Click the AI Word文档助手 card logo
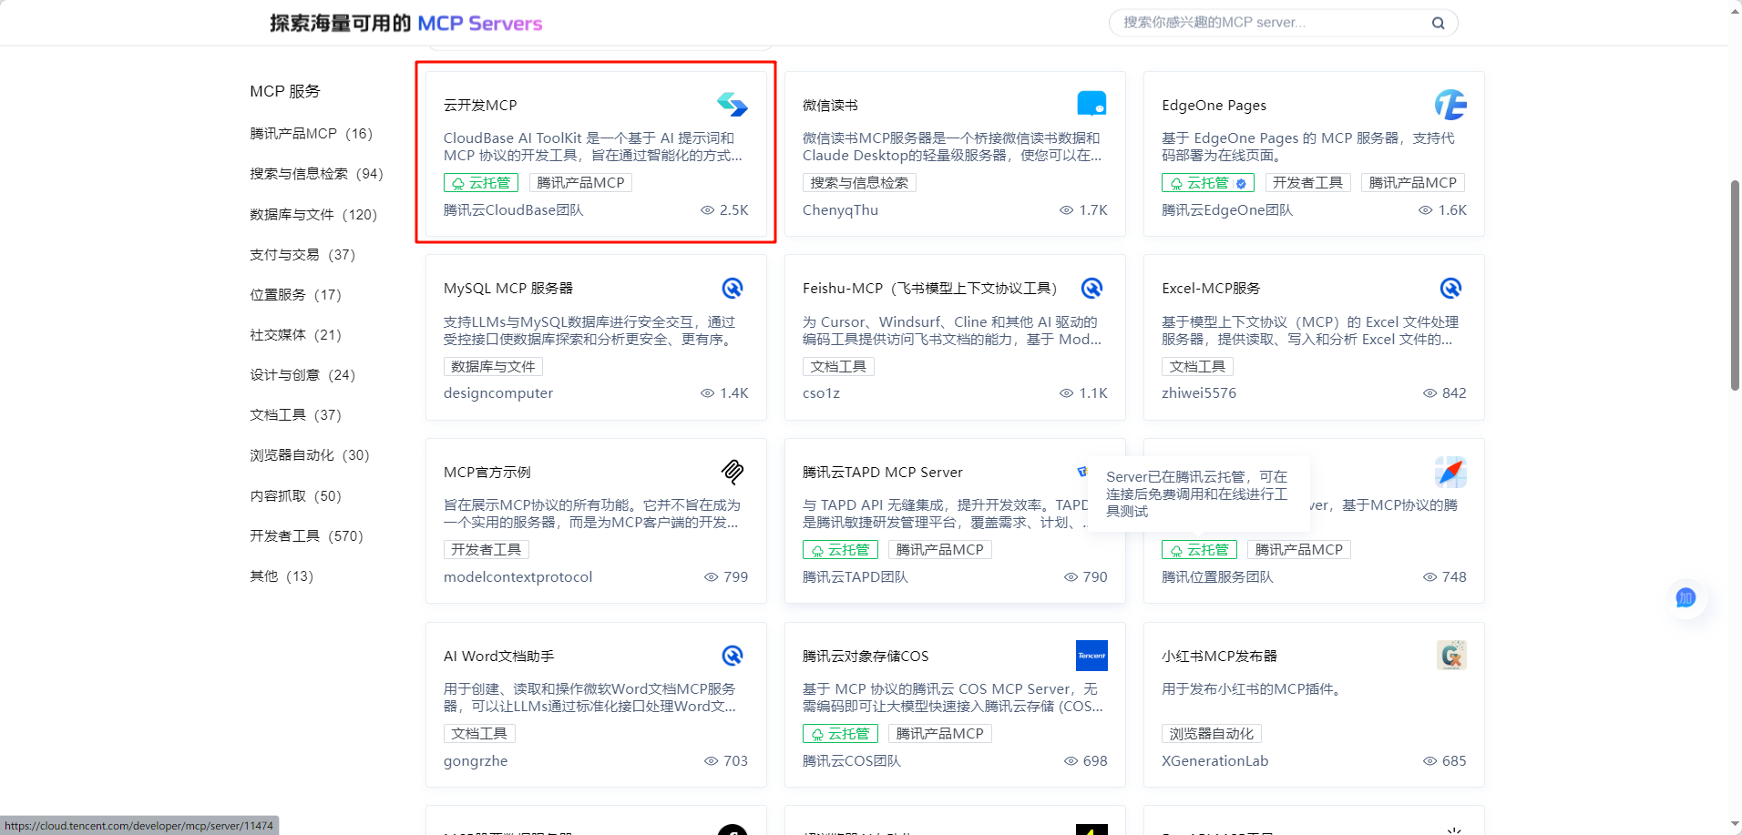Screen dimensions: 1742x835 (733, 656)
